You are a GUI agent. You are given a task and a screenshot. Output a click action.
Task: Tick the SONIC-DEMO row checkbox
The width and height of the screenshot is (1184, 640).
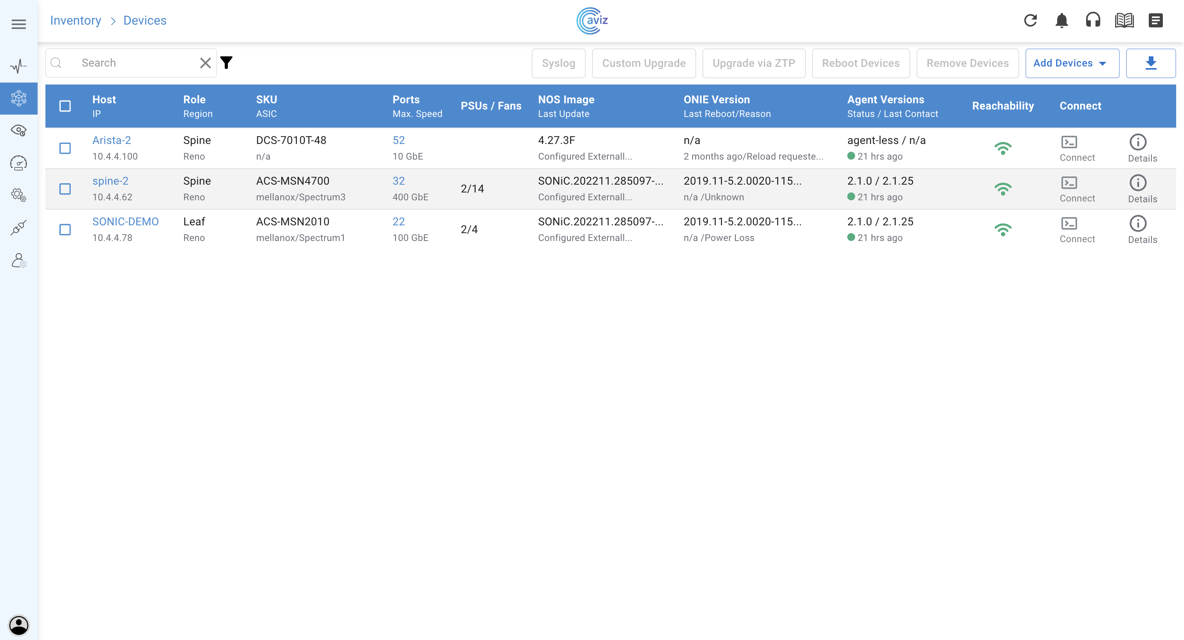tap(65, 230)
